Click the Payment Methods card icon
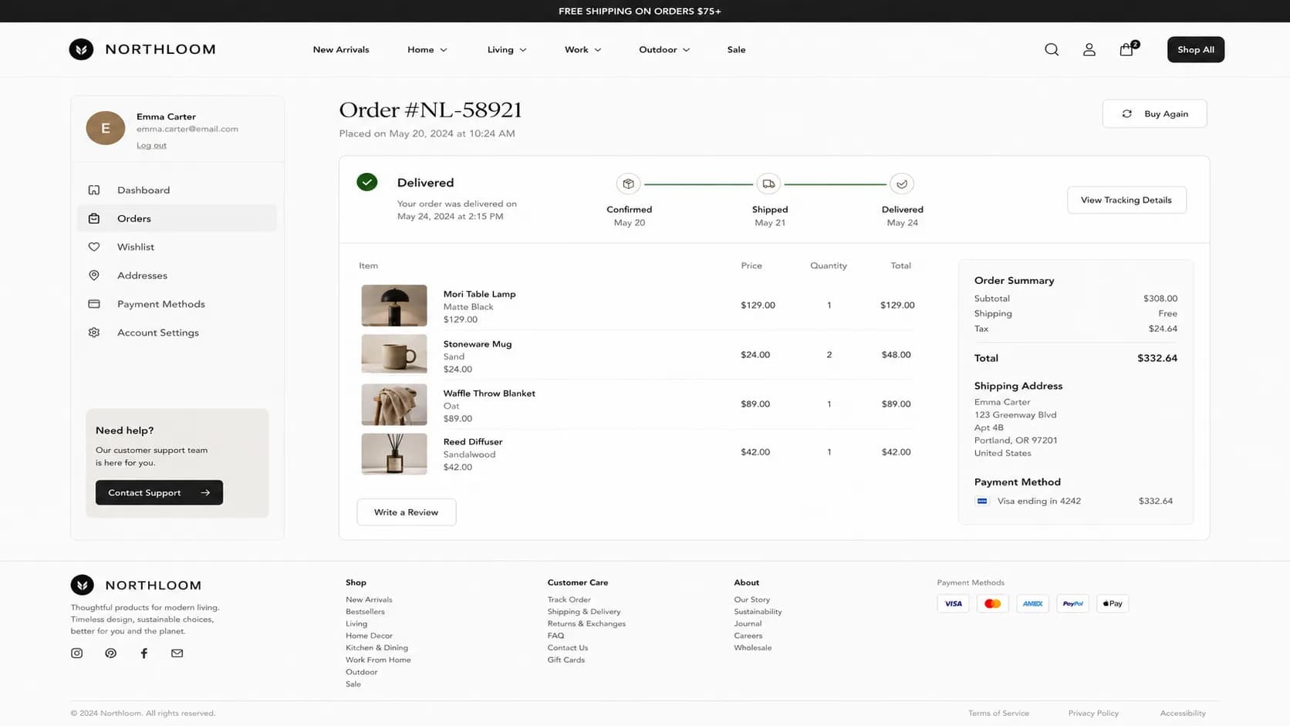This screenshot has height=726, width=1290. [x=94, y=304]
